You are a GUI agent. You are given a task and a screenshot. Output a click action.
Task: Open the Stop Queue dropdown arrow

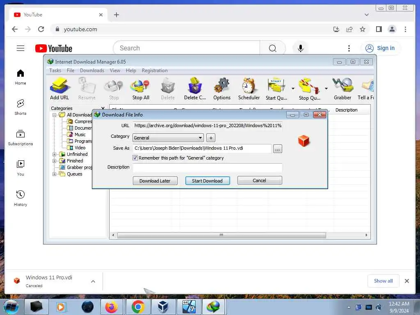click(326, 89)
